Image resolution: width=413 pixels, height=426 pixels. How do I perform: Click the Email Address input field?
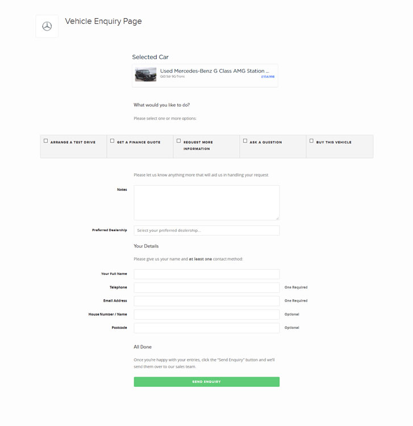pyautogui.click(x=207, y=301)
